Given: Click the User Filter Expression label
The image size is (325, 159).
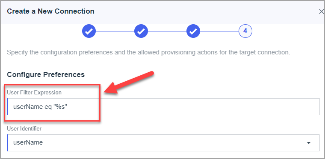Looking at the screenshot, I should pos(34,93).
